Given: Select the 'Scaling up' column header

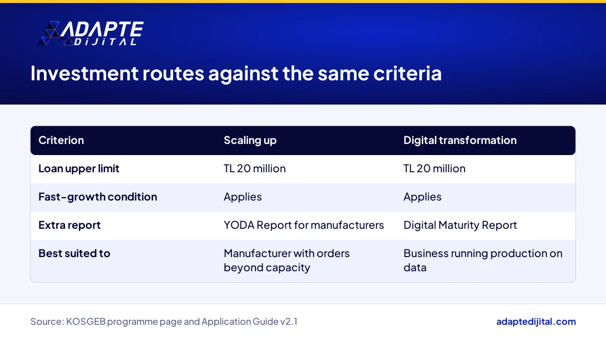Looking at the screenshot, I should pyautogui.click(x=250, y=140).
